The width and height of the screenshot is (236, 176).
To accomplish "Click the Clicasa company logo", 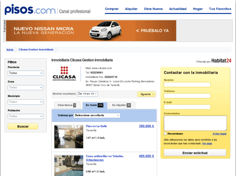I will tap(64, 74).
